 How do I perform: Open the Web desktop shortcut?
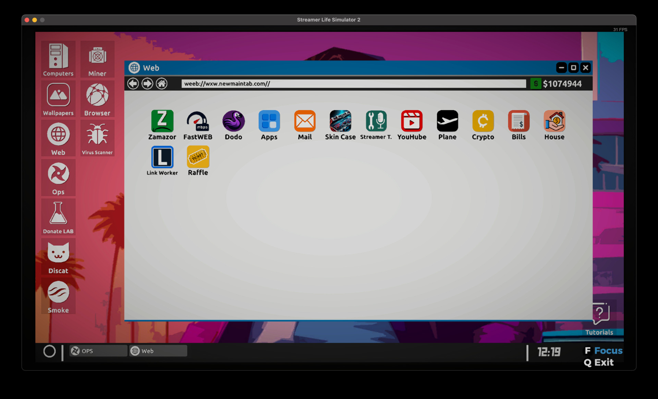pos(58,138)
